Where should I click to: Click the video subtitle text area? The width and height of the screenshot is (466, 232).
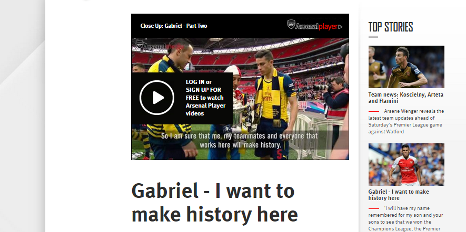(x=240, y=141)
